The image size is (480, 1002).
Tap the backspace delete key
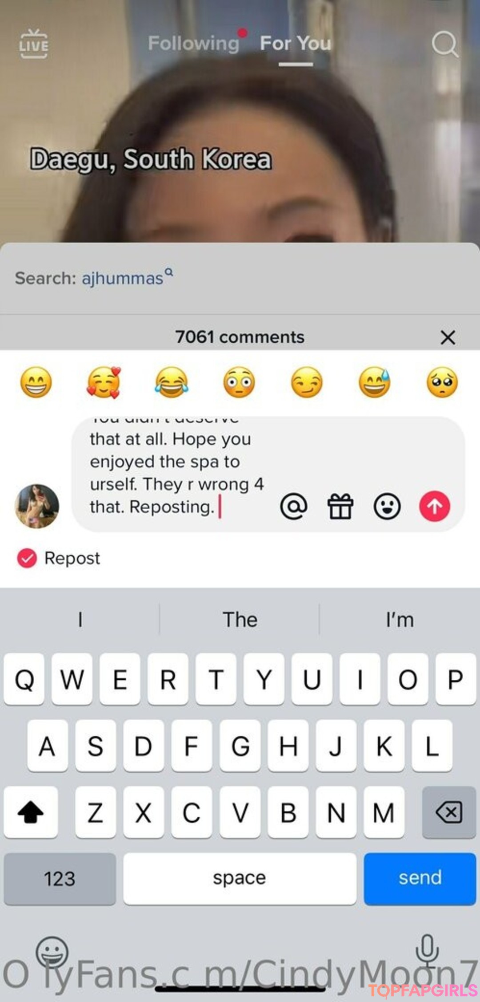(449, 812)
